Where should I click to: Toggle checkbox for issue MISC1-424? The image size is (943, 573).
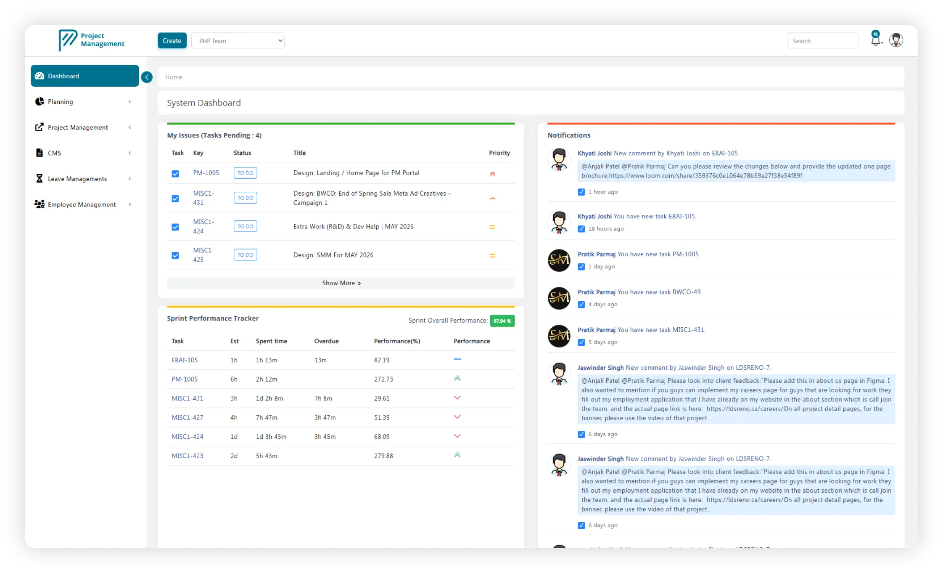tap(175, 227)
